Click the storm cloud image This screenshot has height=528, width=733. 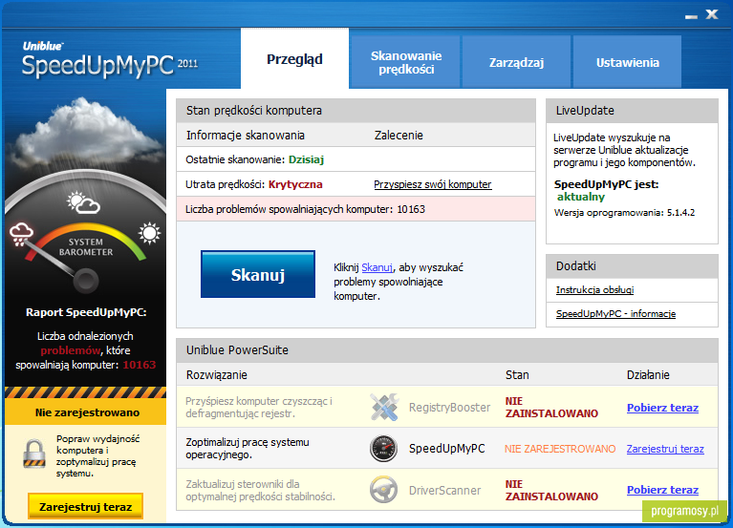coord(84,133)
